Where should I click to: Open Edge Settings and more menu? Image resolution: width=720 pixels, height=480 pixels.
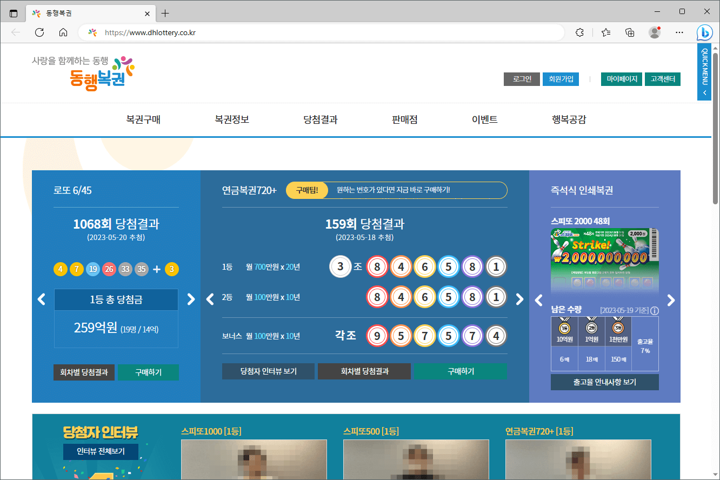pos(679,32)
